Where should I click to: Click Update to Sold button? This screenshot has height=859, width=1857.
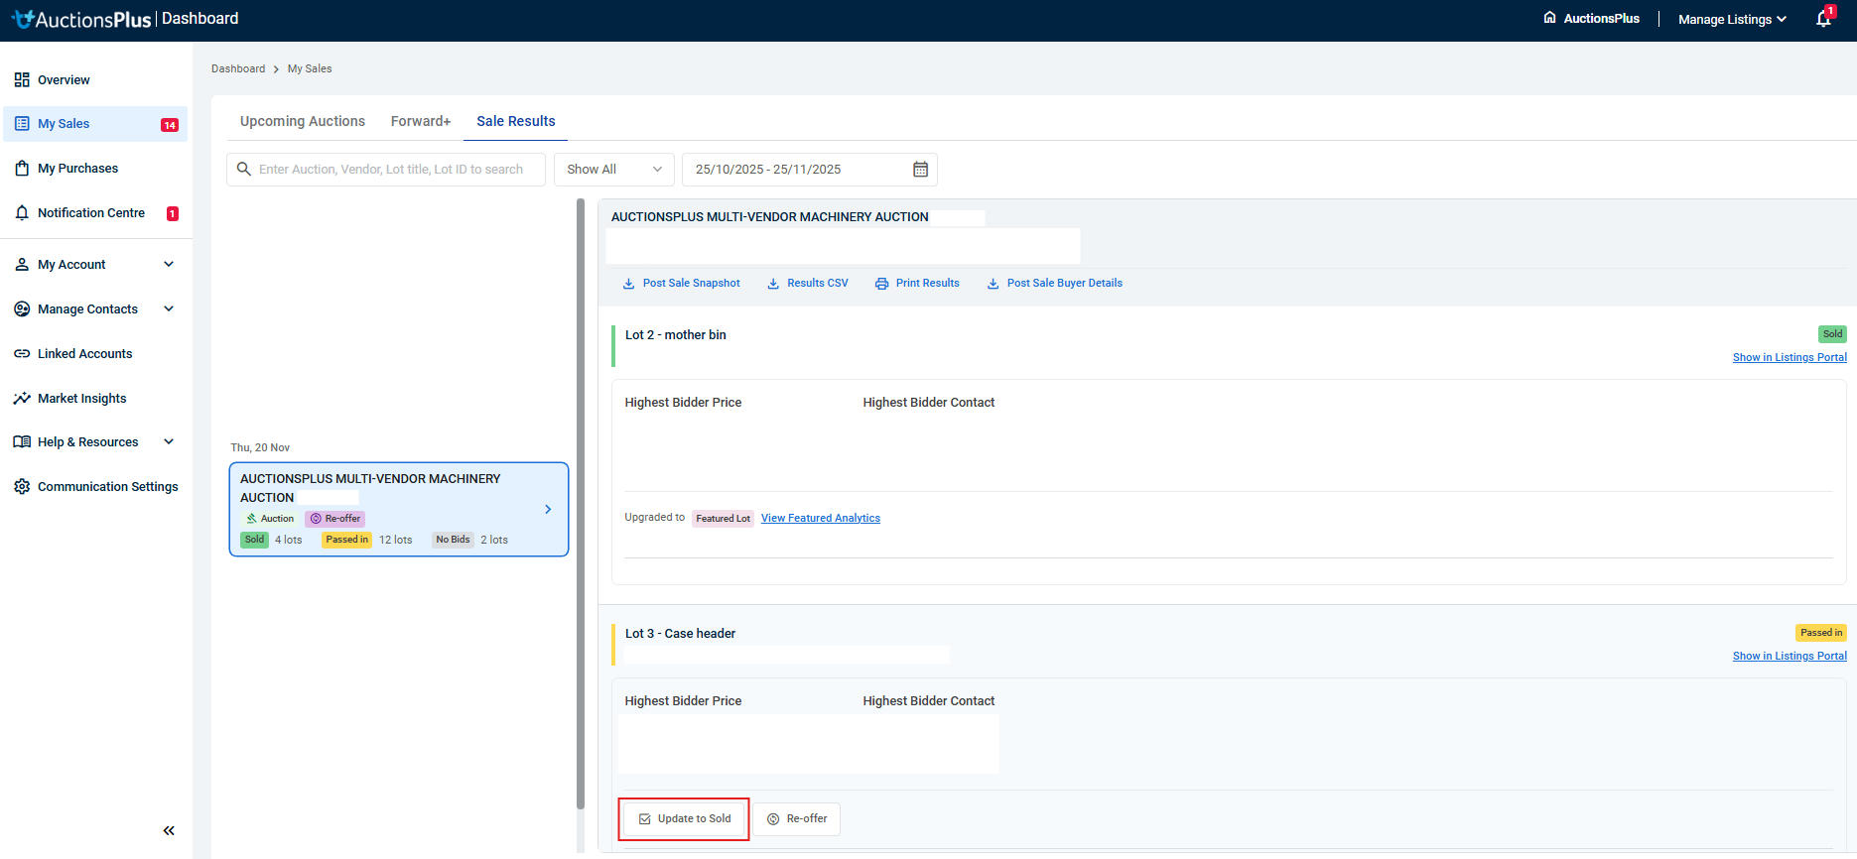(684, 819)
